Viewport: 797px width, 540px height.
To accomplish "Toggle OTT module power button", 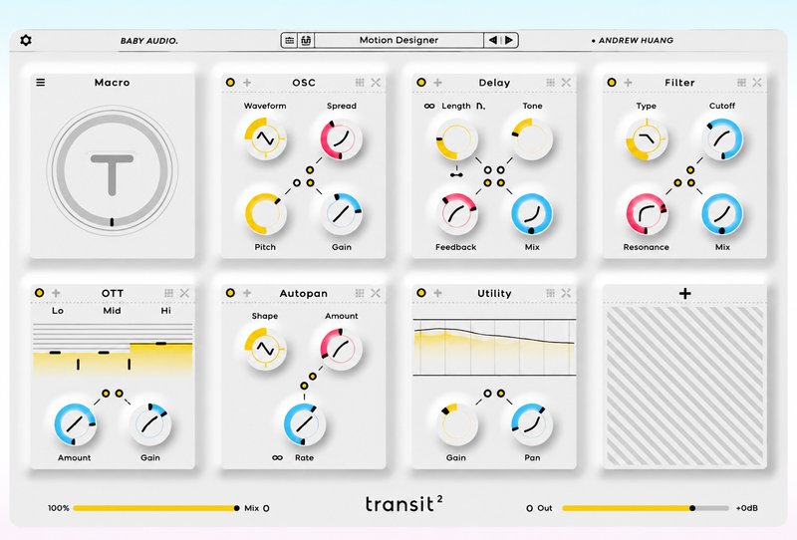I will click(39, 293).
